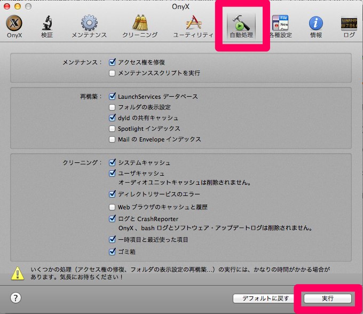The width and height of the screenshot is (363, 314).
Task: Click the クリーニング： section label
Action: click(x=82, y=162)
